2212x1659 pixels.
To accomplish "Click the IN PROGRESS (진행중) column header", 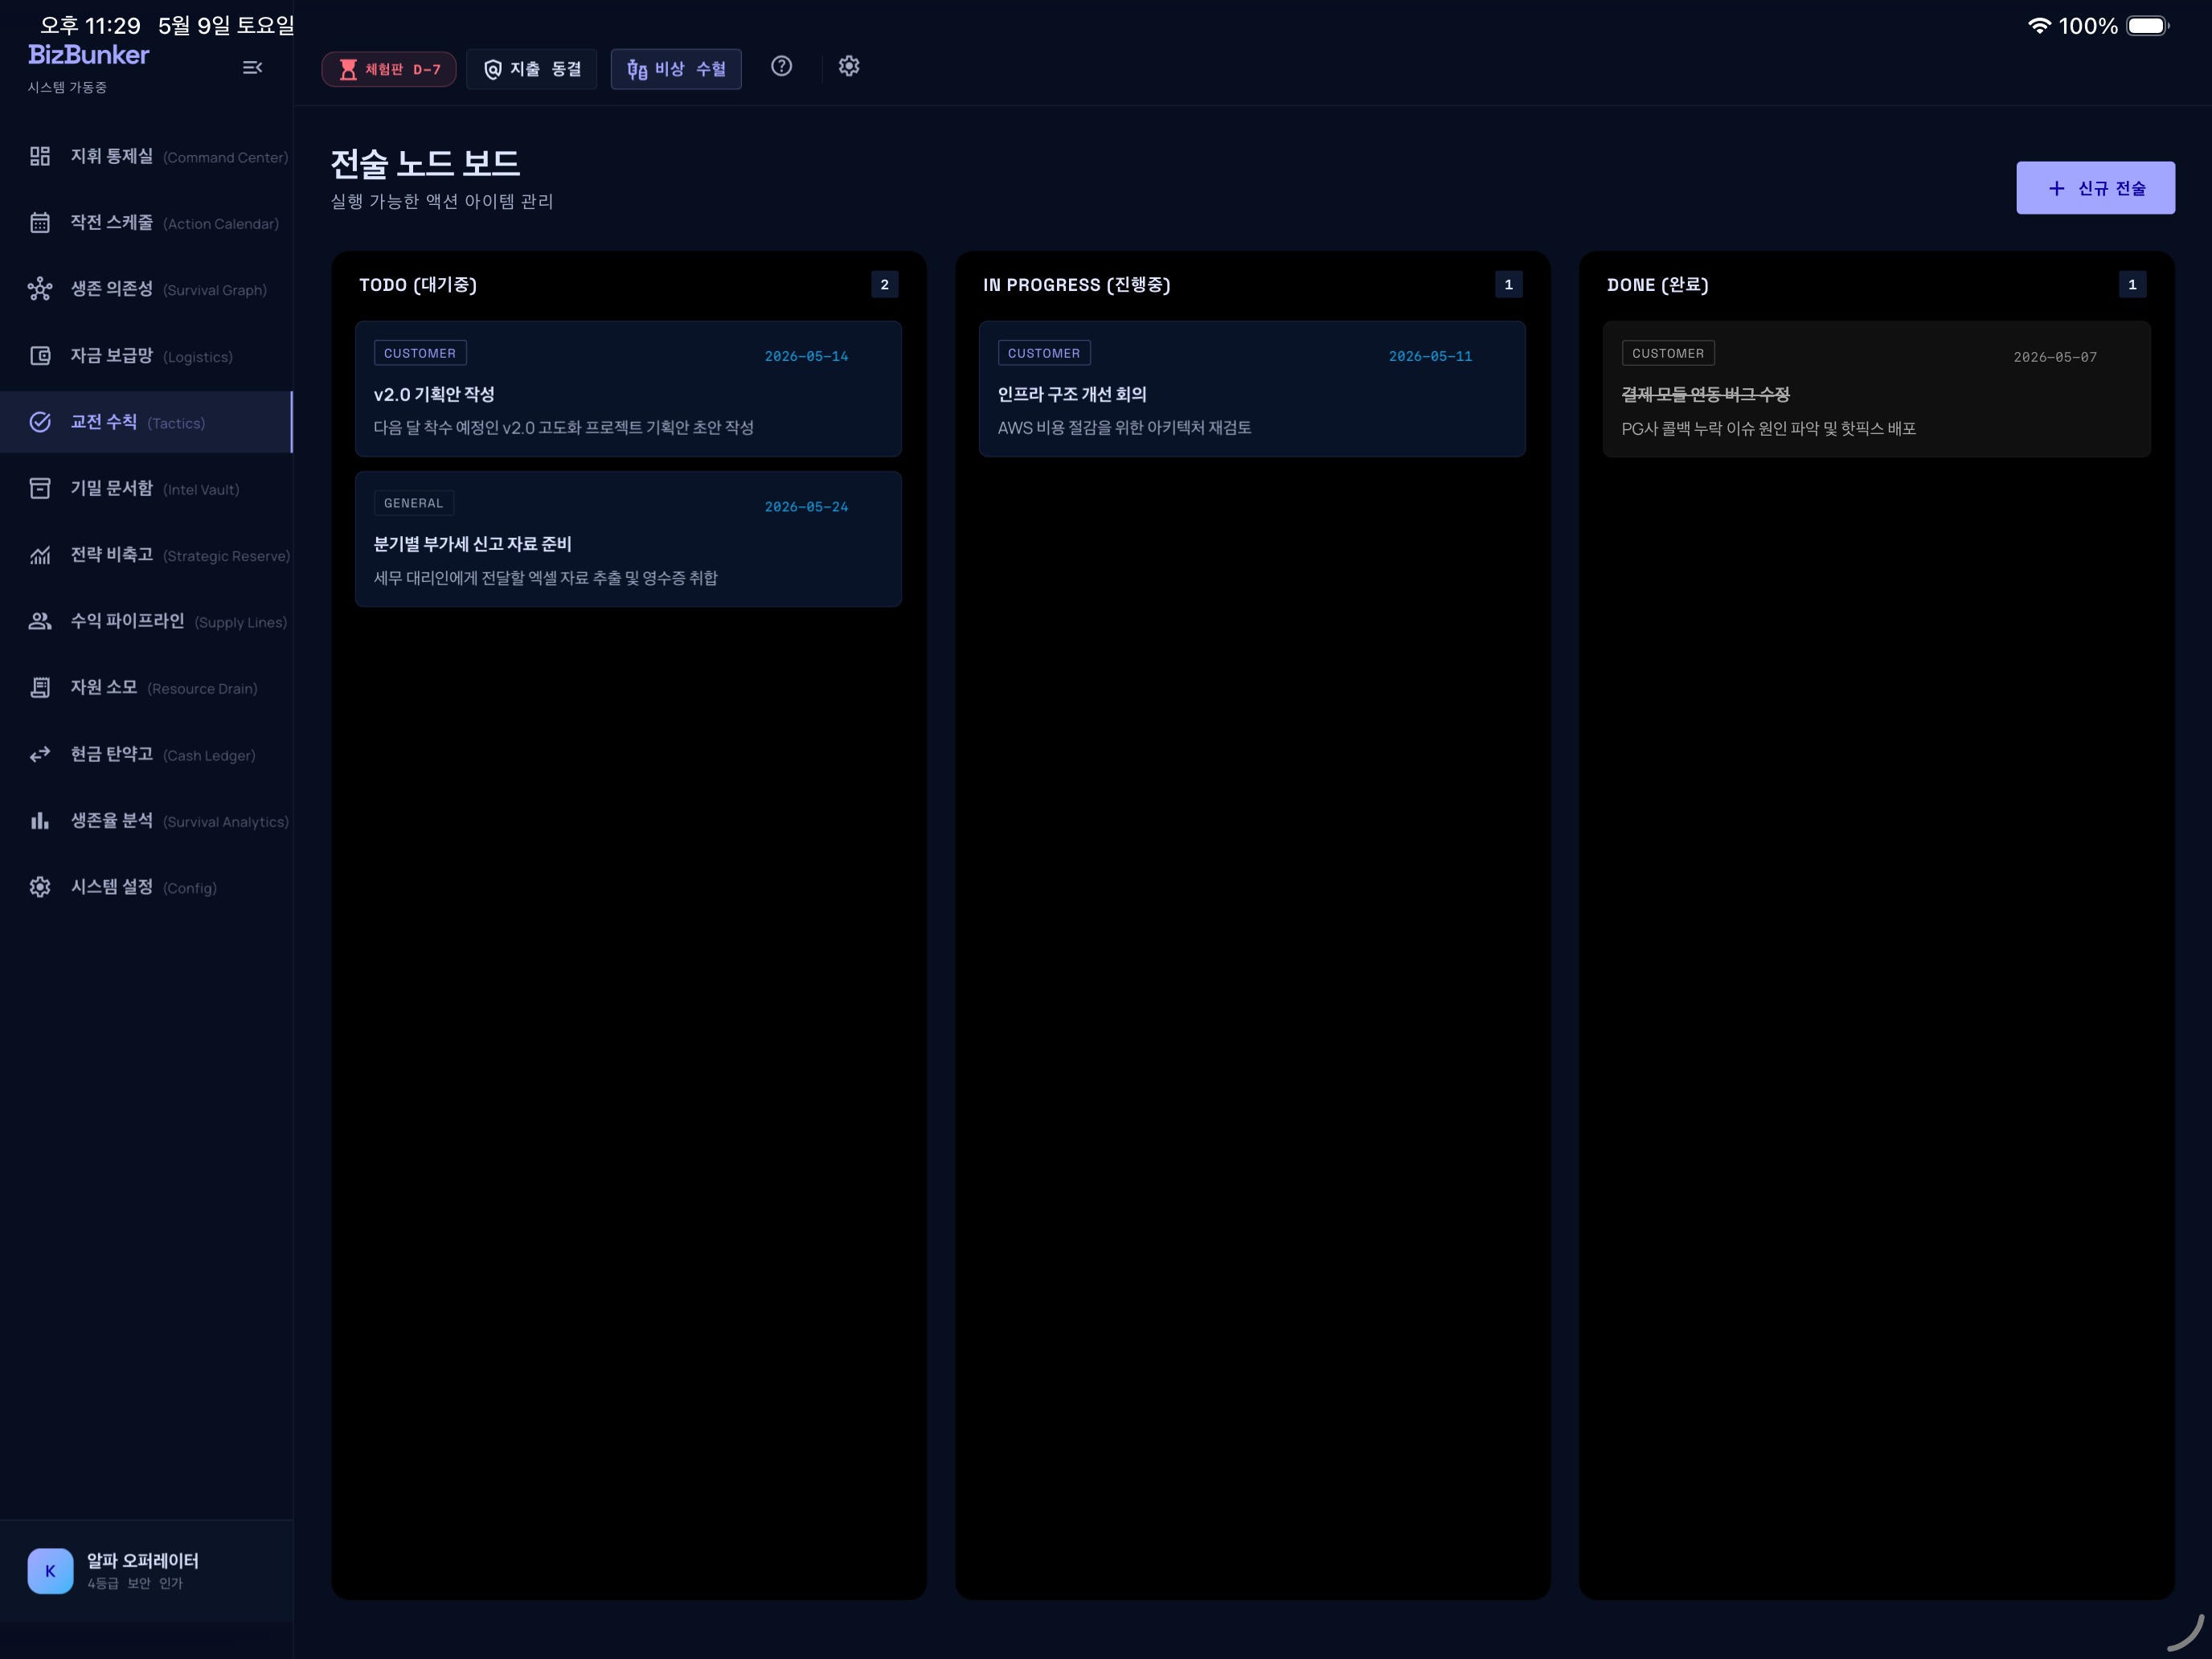I will 1076,285.
